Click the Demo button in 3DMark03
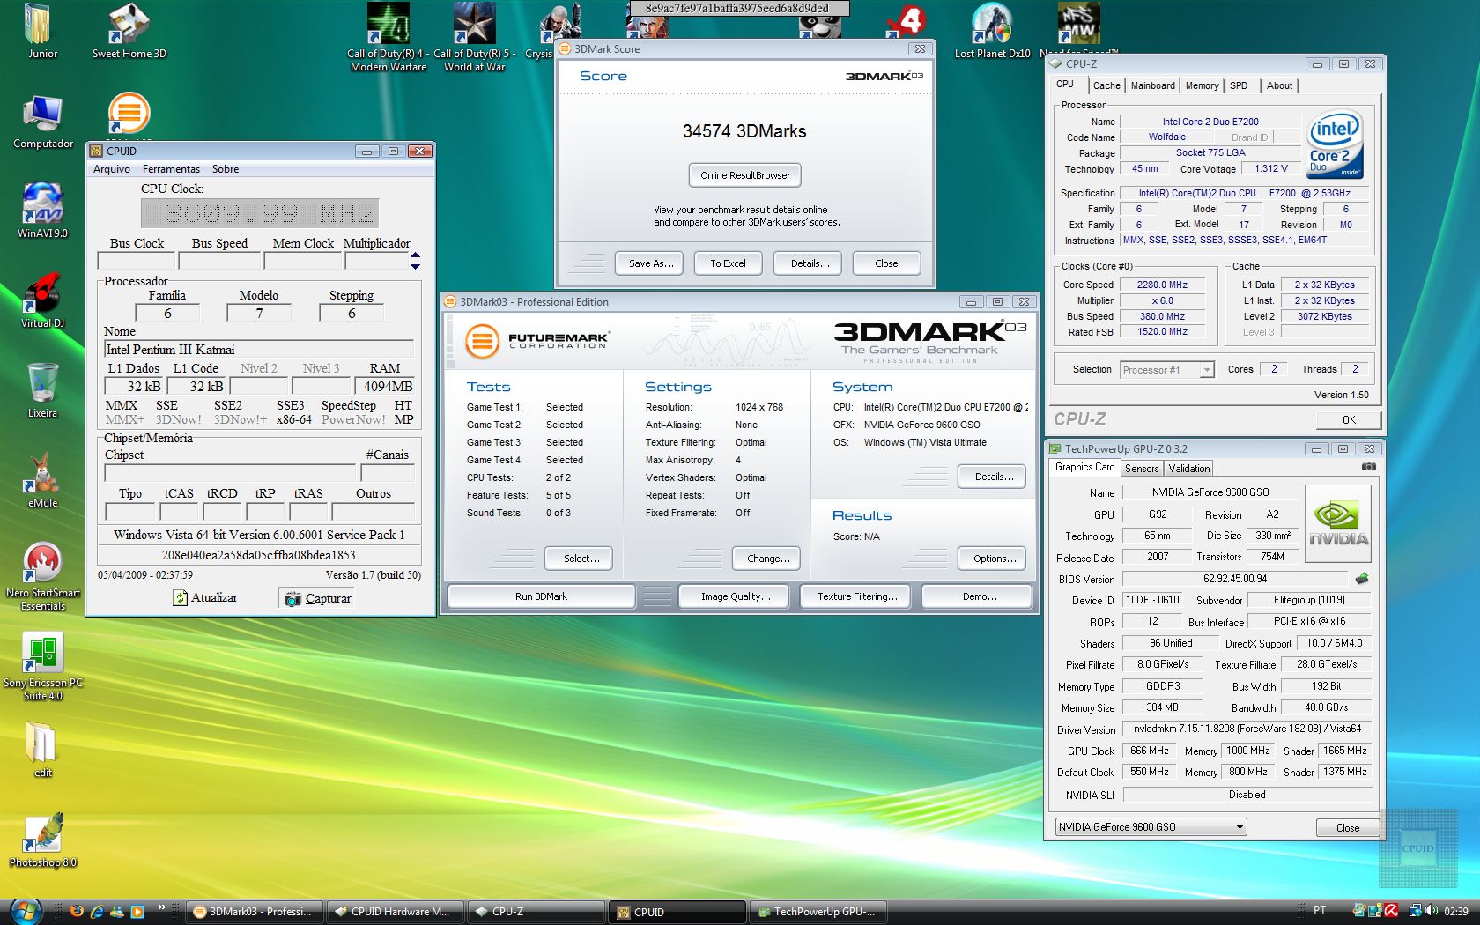 coord(979,596)
